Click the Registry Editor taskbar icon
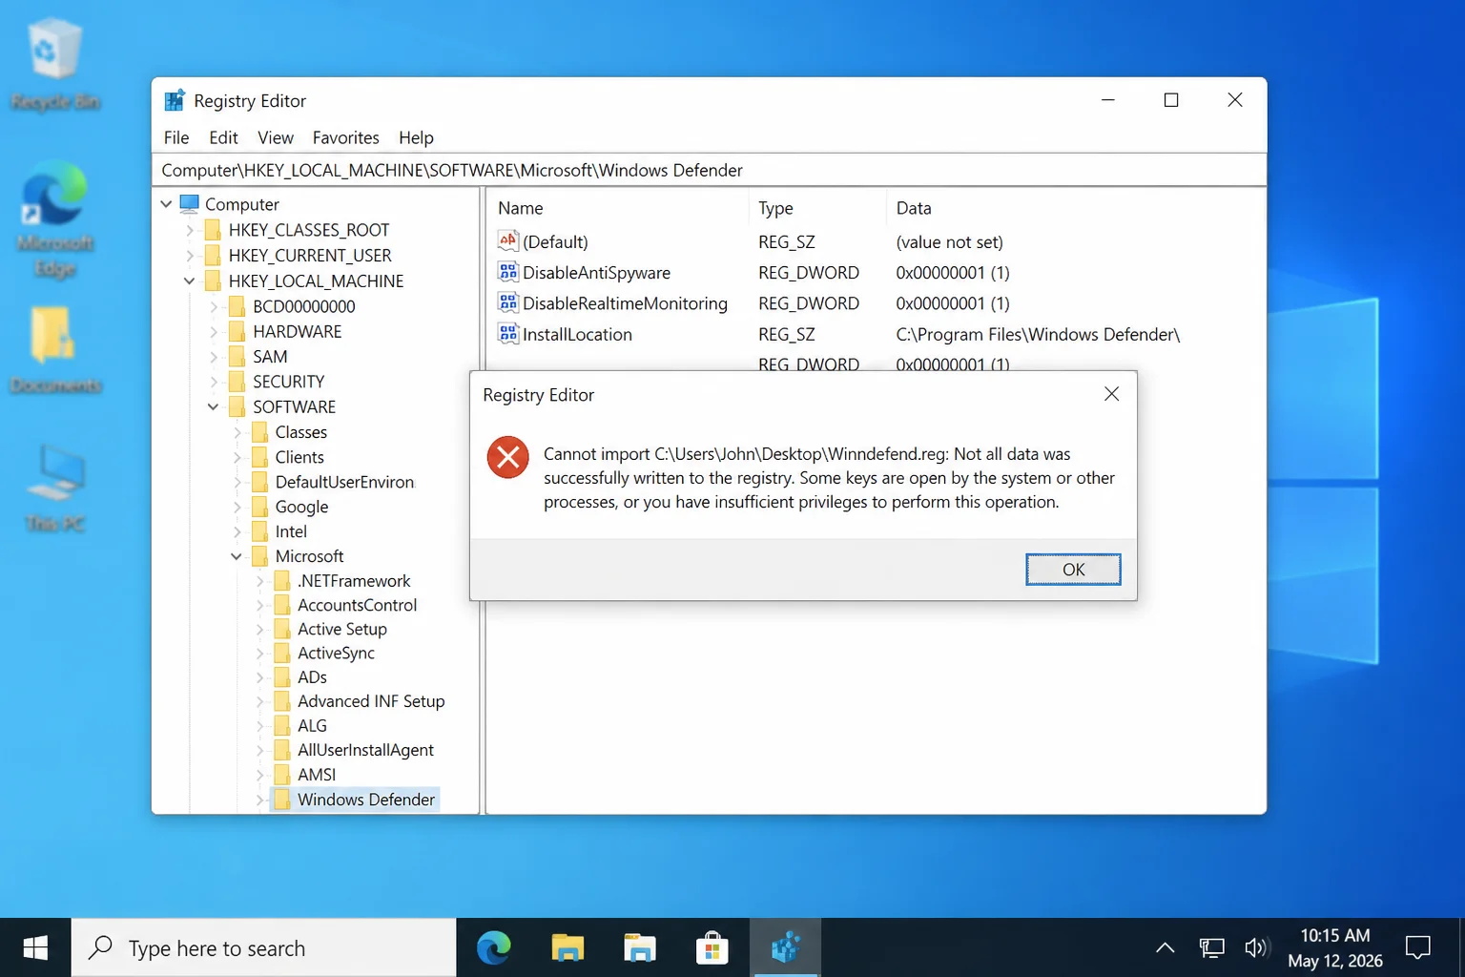The image size is (1465, 977). point(785,947)
